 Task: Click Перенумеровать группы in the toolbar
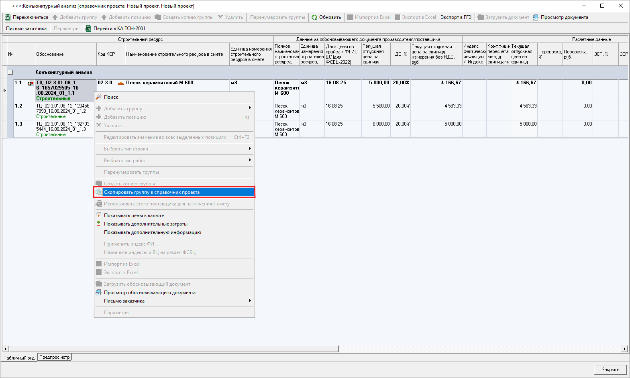tap(277, 17)
